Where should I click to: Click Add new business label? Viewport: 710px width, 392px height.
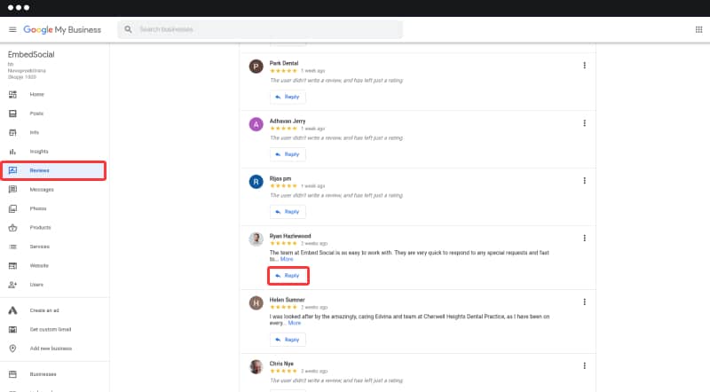tap(51, 349)
